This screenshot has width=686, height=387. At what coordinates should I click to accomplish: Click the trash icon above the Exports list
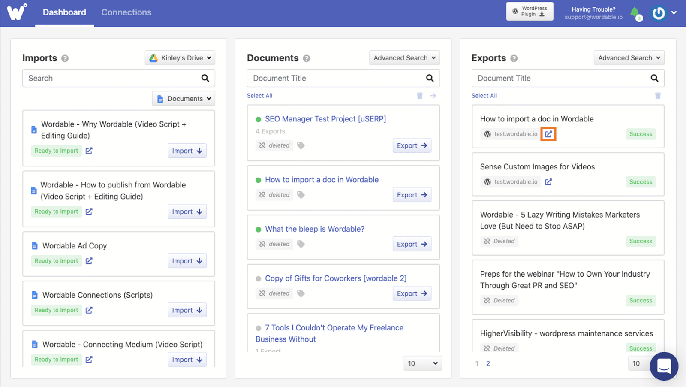(657, 95)
